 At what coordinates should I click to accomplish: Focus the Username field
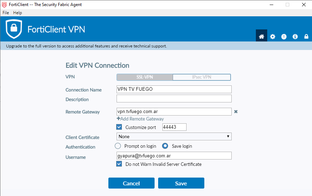coord(174,156)
